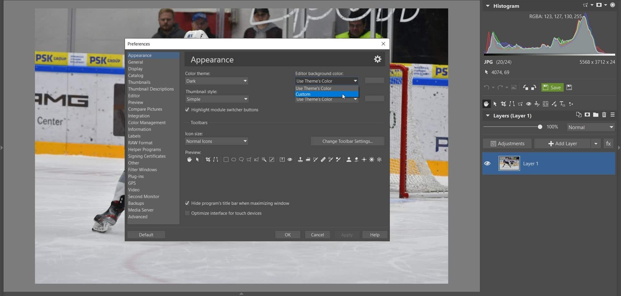Select the Crop tool in right panel

[x=503, y=104]
